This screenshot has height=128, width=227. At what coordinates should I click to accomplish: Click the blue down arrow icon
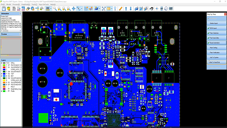click(130, 9)
